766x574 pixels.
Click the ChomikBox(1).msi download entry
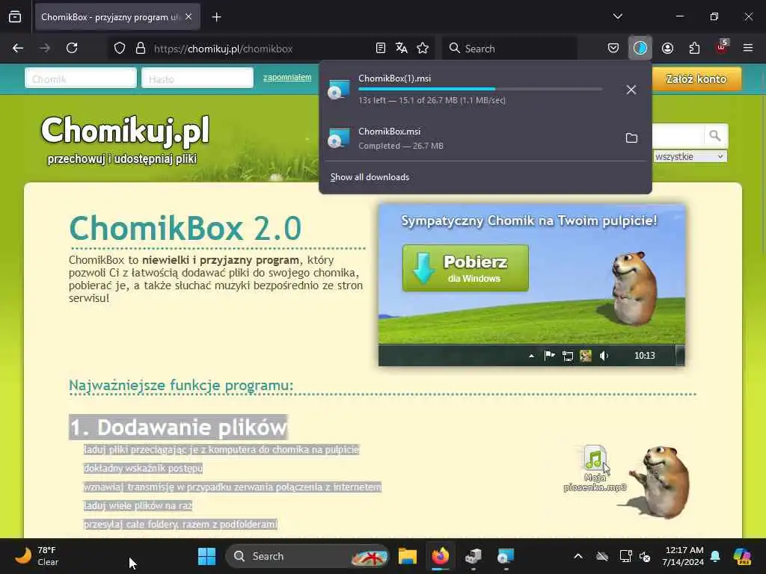469,90
